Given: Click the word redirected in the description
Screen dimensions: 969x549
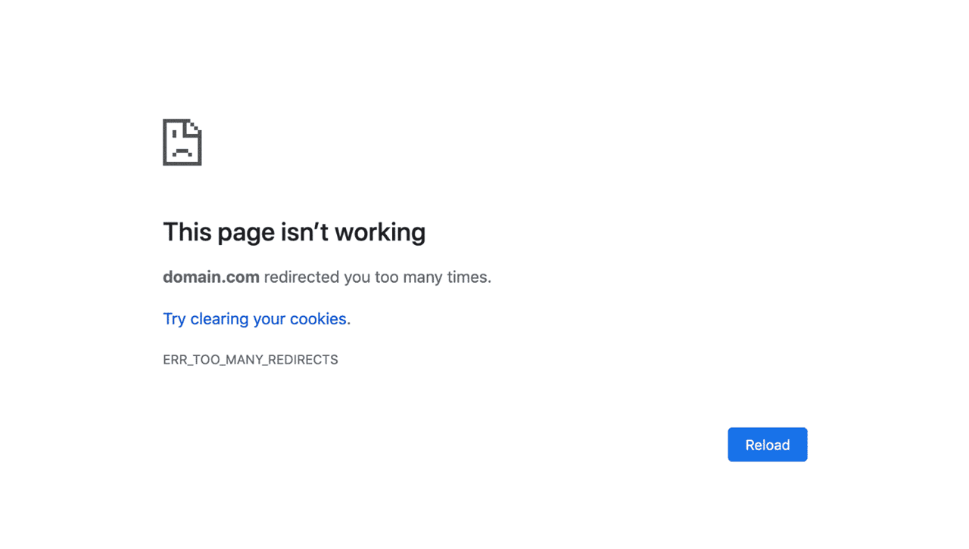Looking at the screenshot, I should coord(302,278).
